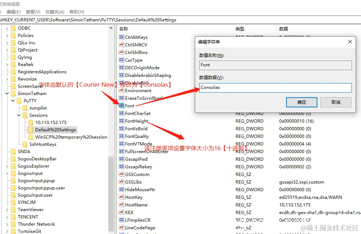Select the Default%20Settings key
This screenshot has height=234, width=361.
(x=56, y=130)
